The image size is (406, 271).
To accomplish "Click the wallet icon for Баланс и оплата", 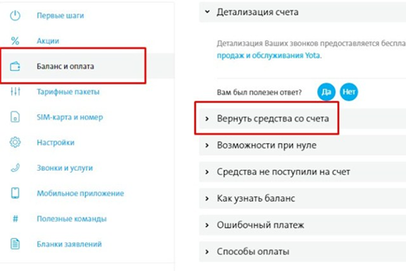I will click(x=15, y=66).
